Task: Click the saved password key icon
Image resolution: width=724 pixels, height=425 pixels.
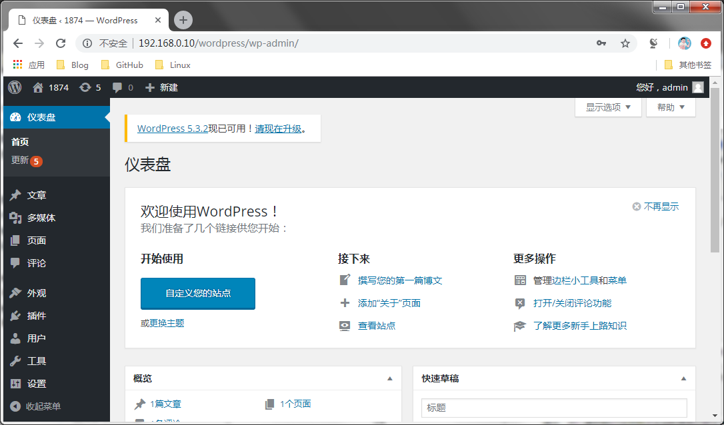Action: [601, 43]
